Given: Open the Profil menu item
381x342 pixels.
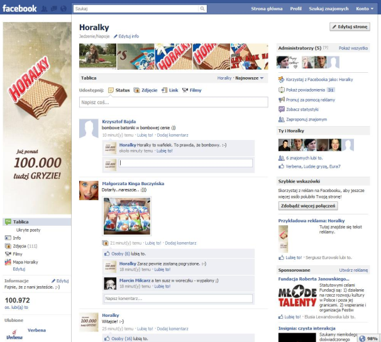Looking at the screenshot, I should [x=295, y=9].
